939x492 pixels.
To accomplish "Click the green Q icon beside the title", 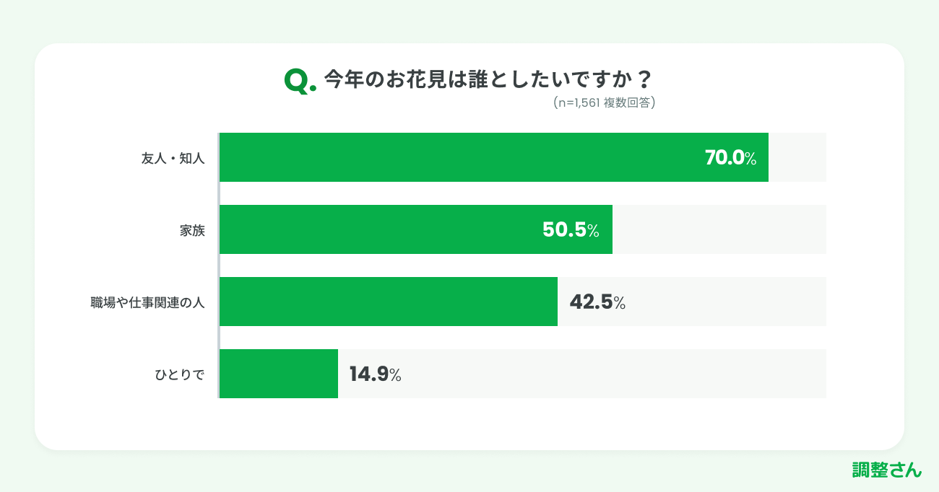I will point(299,81).
